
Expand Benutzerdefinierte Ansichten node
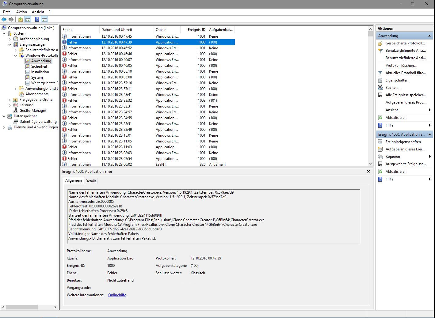(x=15, y=50)
